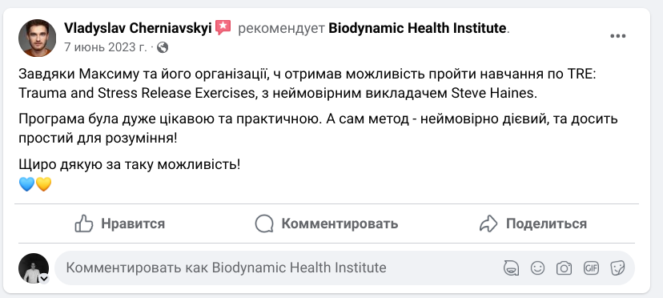Screen dimensions: 663x298
Task: Open Biodynamic Health Institute page link
Action: pyautogui.click(x=417, y=28)
